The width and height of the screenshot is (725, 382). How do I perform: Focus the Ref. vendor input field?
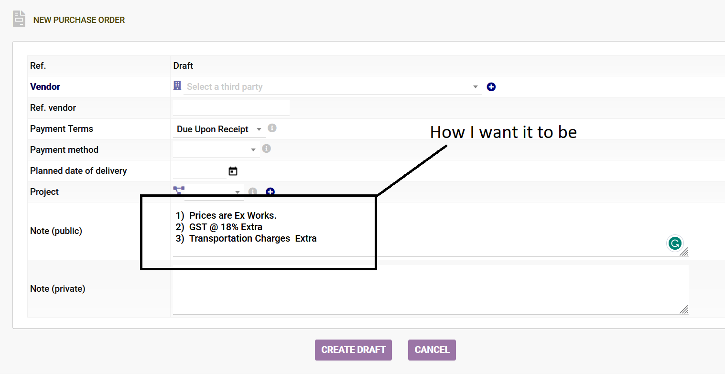point(231,108)
